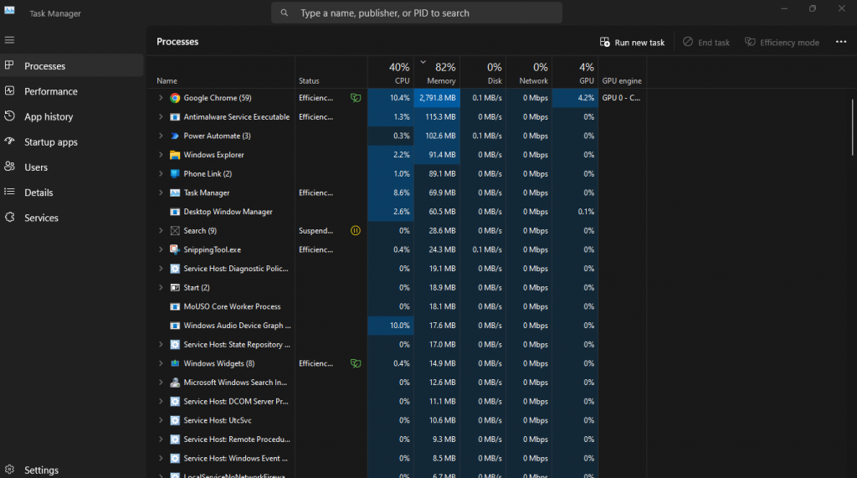Click the Task Manager process icon

(x=175, y=193)
